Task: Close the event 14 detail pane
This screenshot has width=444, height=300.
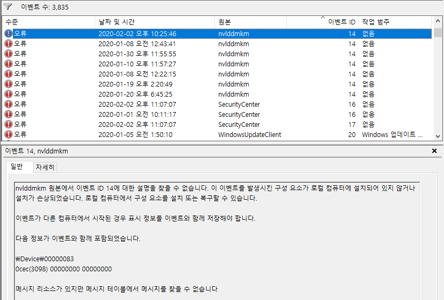Action: pos(434,151)
